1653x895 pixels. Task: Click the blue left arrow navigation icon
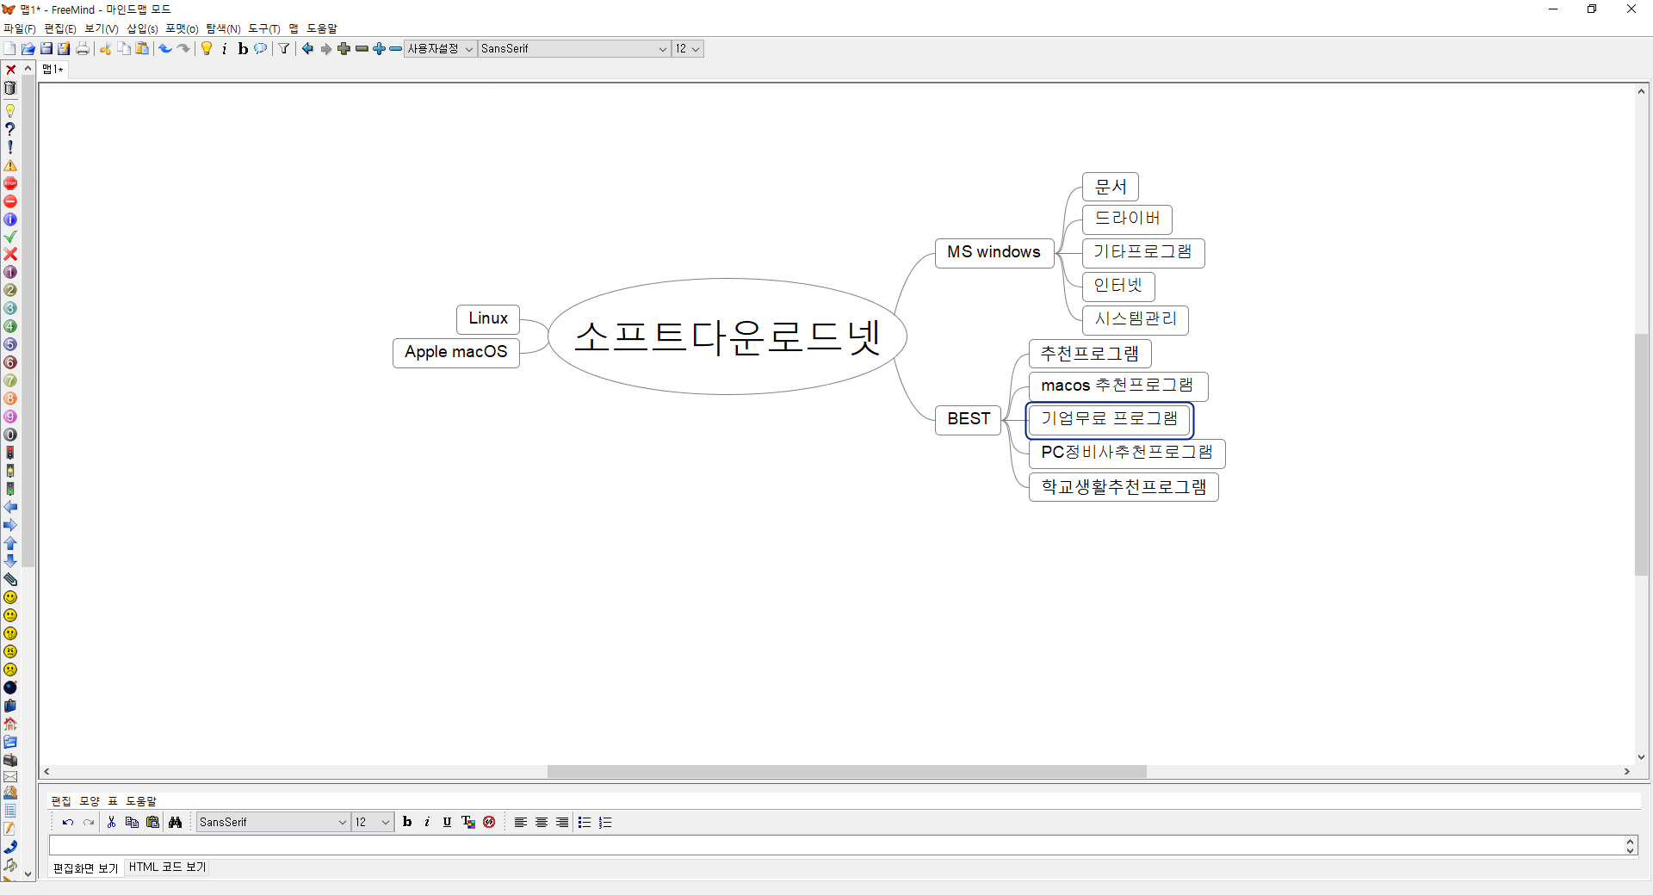pyautogui.click(x=307, y=49)
